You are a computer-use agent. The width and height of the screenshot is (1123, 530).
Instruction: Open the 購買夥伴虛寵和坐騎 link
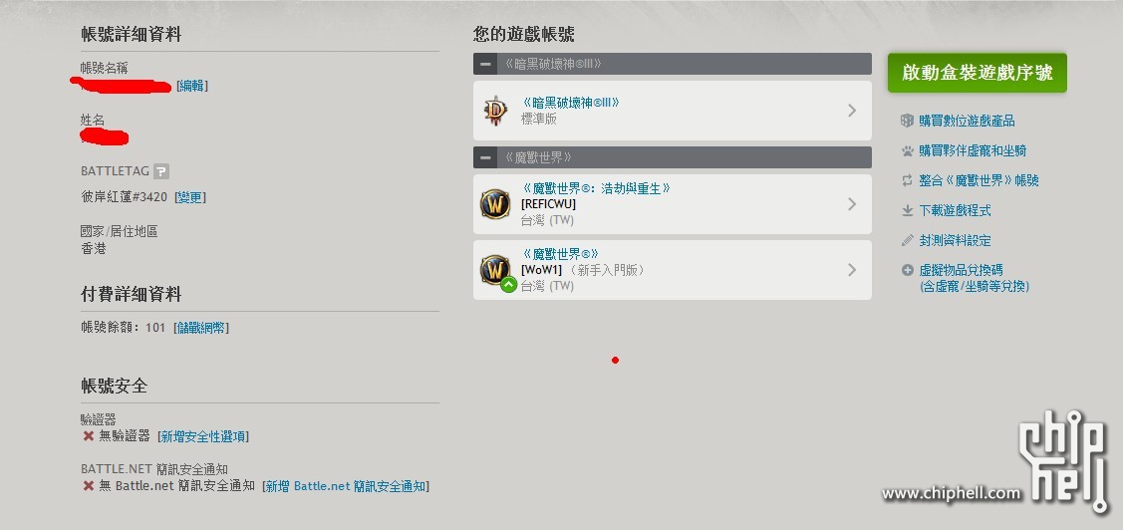(x=973, y=150)
